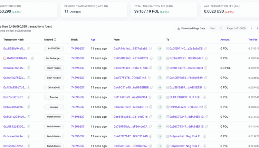259x148 pixels.
Task: Open block 74596637 in the first row
Action: pyautogui.click(x=78, y=49)
